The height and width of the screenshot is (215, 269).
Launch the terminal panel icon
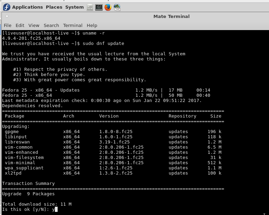pos(99,7)
